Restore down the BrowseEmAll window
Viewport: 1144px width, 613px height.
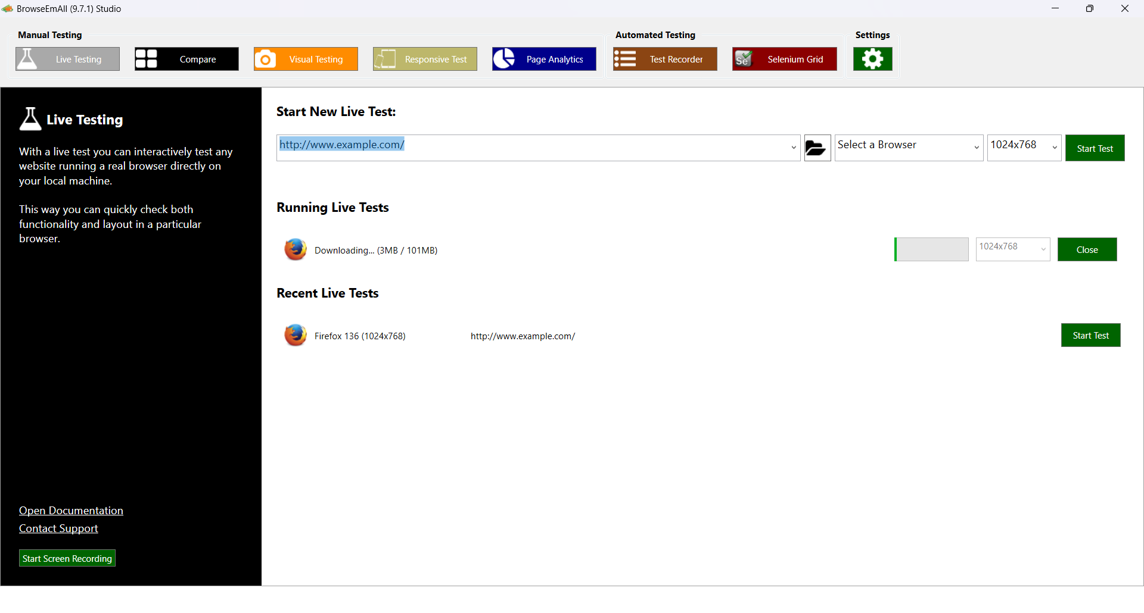pos(1090,8)
